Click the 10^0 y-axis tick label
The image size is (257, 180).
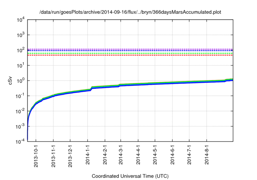tap(20, 80)
